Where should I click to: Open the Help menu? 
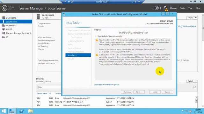click(x=198, y=8)
